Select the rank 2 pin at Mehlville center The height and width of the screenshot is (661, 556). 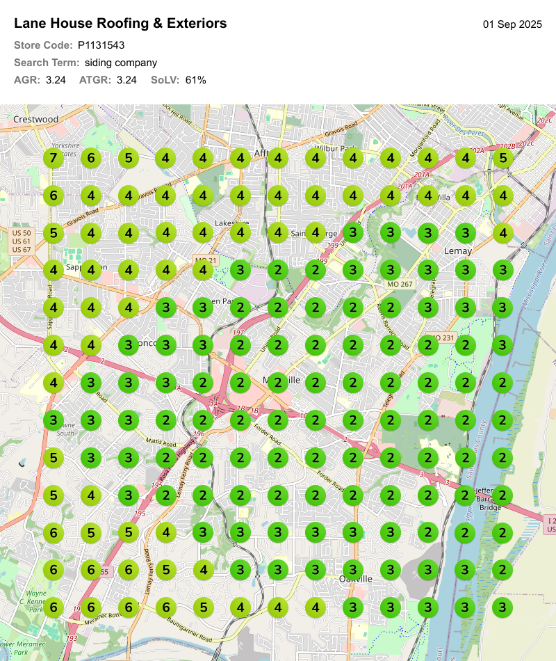click(x=278, y=382)
